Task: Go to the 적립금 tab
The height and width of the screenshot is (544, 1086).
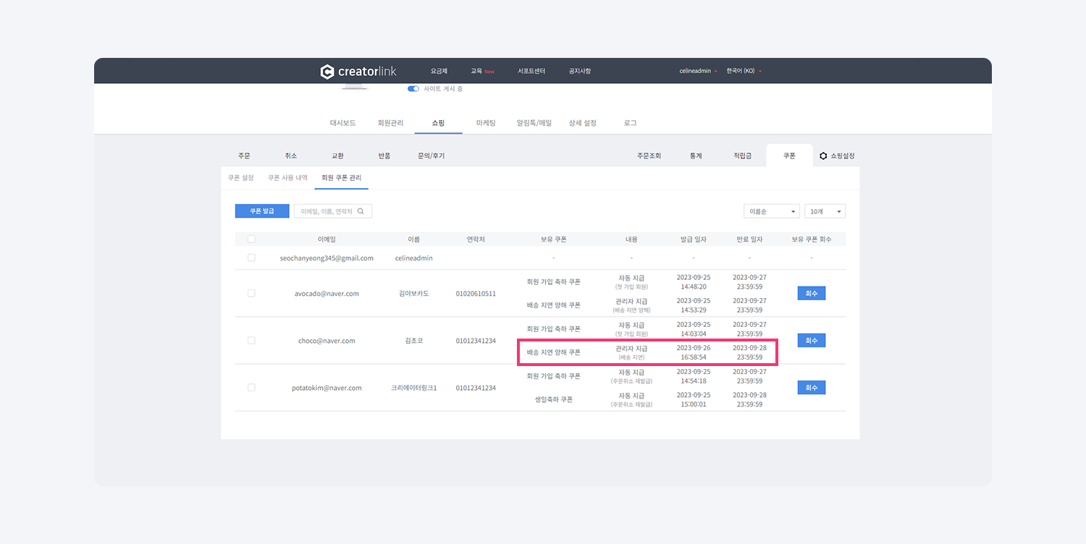Action: click(x=742, y=156)
